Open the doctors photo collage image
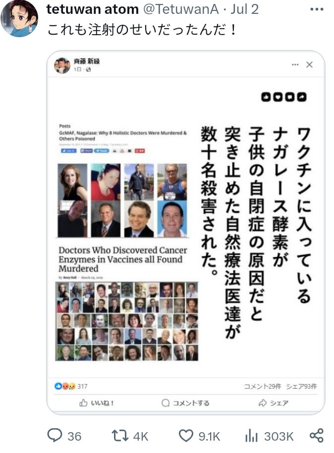Viewport: 334px width, 453px height. pyautogui.click(x=127, y=321)
